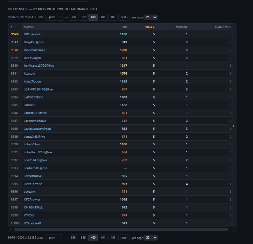
Task: Click rank number 9976
Action: [x=15, y=34]
